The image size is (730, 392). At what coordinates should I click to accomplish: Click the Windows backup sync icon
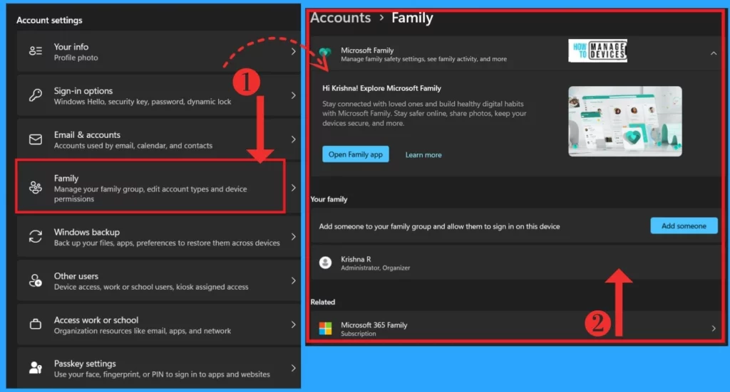36,236
